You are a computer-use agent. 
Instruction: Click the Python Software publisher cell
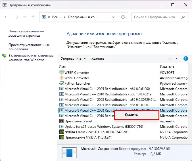tap(174, 83)
